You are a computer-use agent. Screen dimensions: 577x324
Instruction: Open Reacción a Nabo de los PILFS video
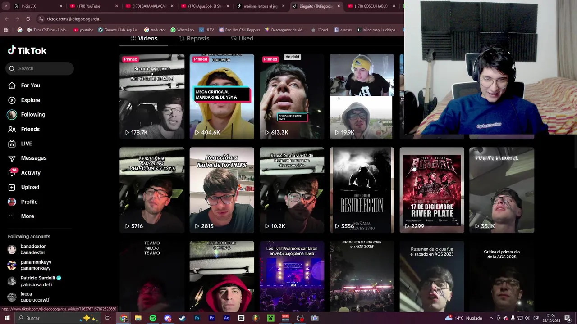(222, 190)
